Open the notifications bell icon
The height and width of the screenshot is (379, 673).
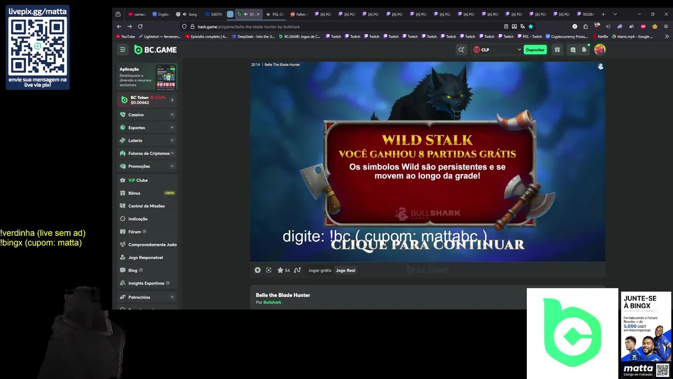tap(584, 49)
